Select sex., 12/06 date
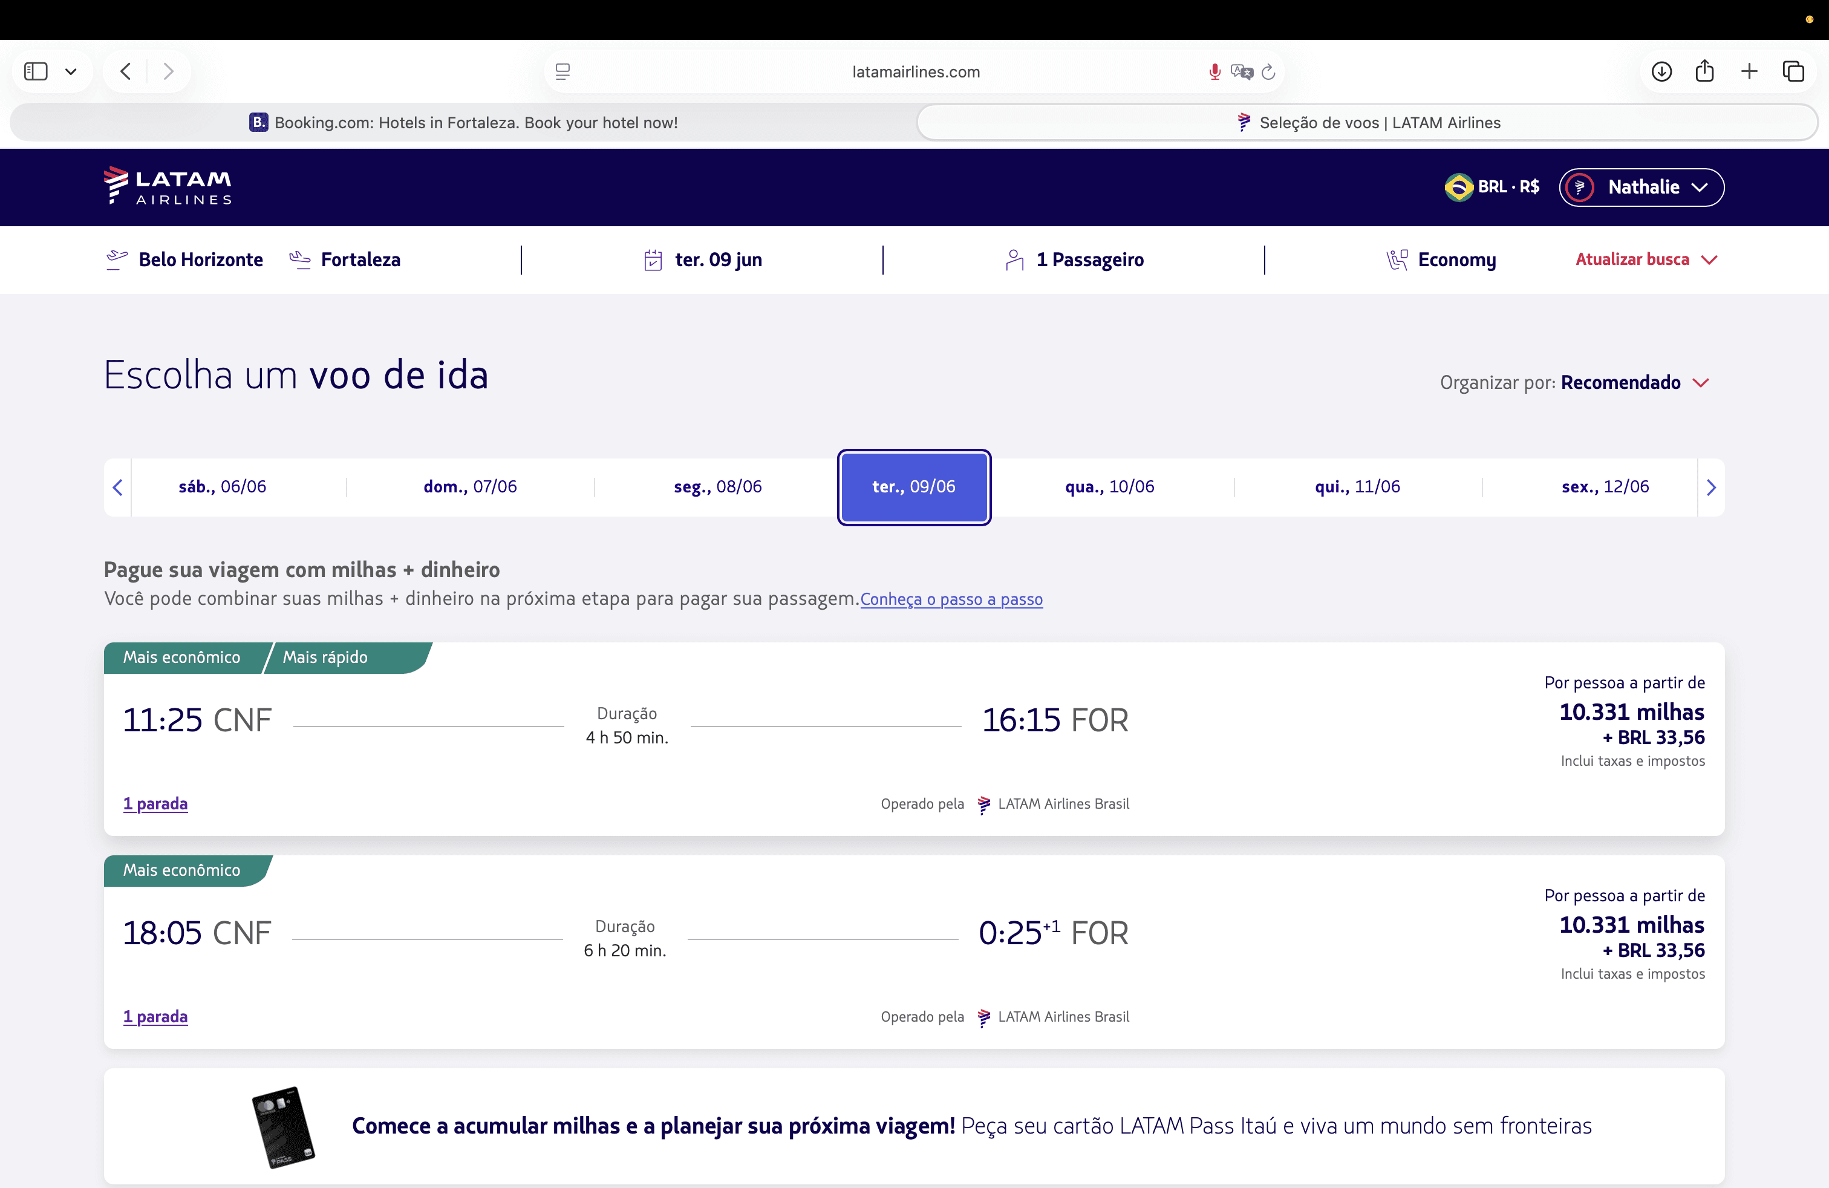 coord(1605,486)
